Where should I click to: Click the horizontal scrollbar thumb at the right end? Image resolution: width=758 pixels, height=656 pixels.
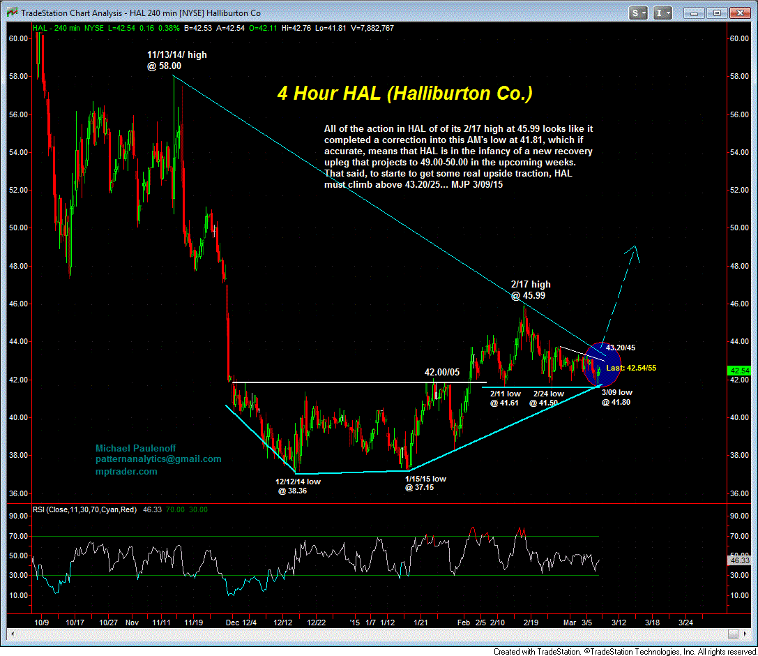click(734, 634)
